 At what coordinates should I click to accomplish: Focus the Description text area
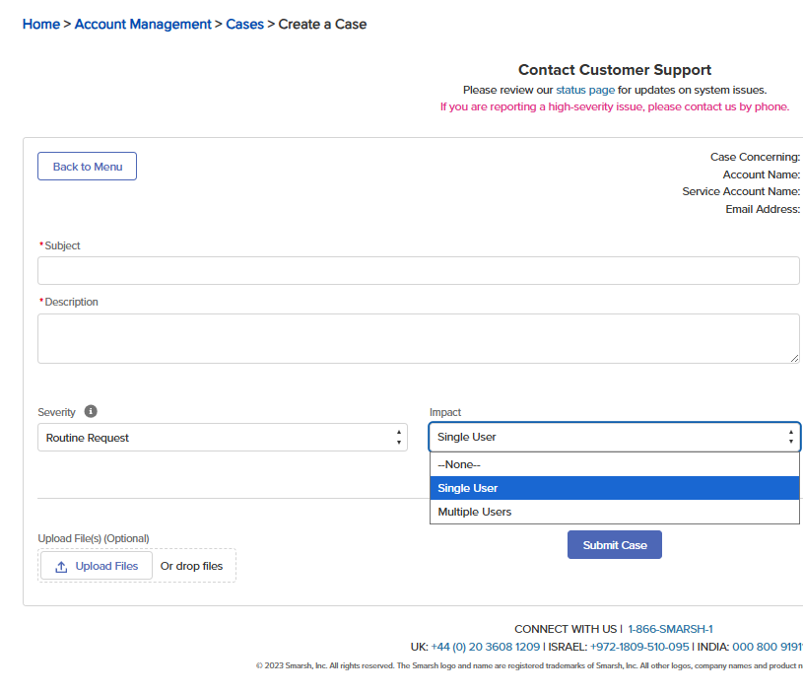[x=419, y=339]
